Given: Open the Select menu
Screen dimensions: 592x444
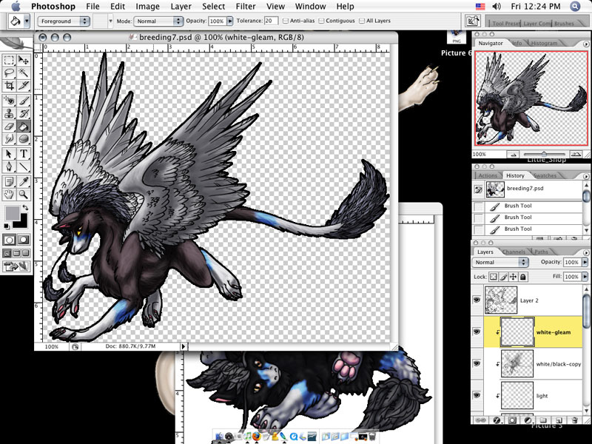Looking at the screenshot, I should [x=214, y=7].
